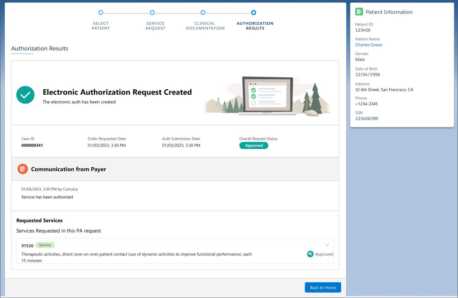Image resolution: width=458 pixels, height=298 pixels.
Task: Click the phone number +1234-2345
Action: (366, 104)
